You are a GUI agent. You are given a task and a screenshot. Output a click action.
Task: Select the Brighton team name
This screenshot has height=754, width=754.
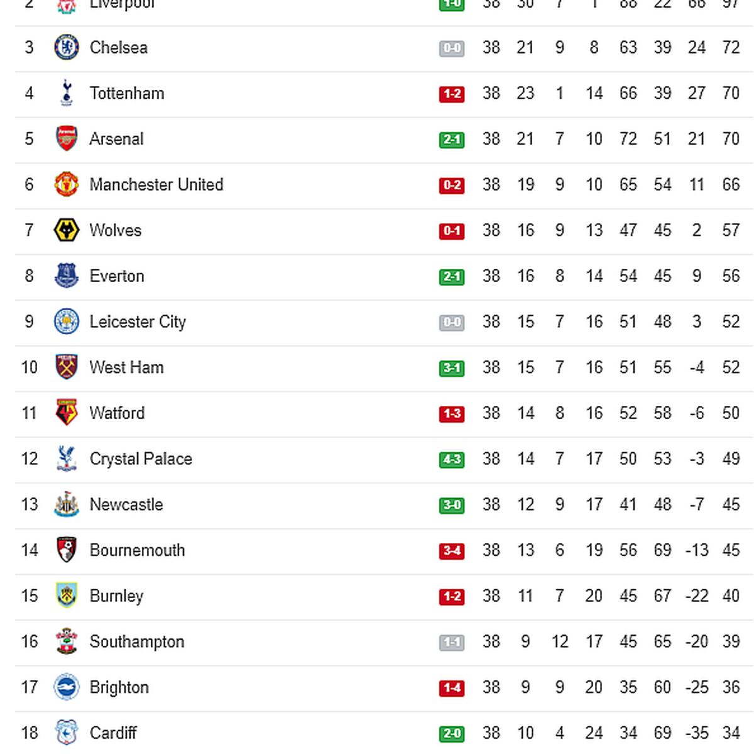[x=119, y=687]
